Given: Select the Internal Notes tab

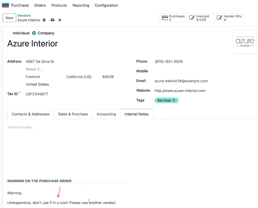Looking at the screenshot, I should [x=136, y=114].
